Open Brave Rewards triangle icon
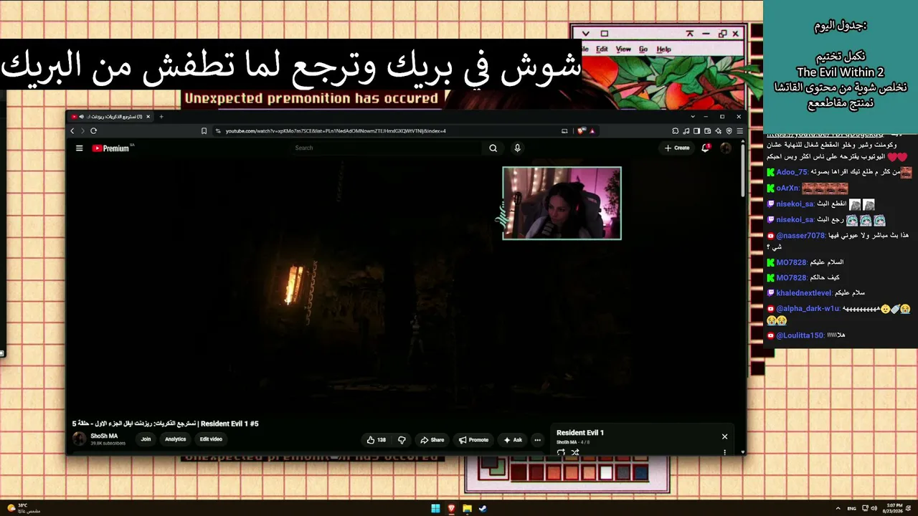Image resolution: width=918 pixels, height=516 pixels. [592, 131]
